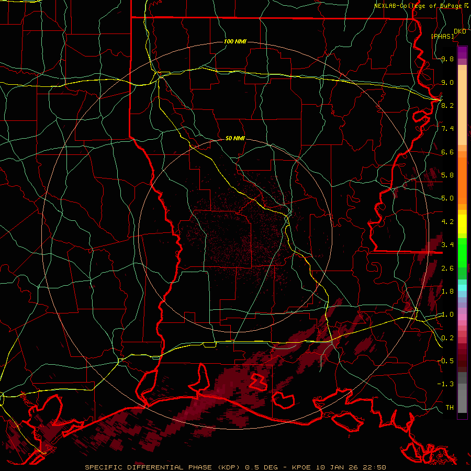Screen dimensions: 471x471
Task: Click the 2.6 scale value
Action: pos(447,268)
